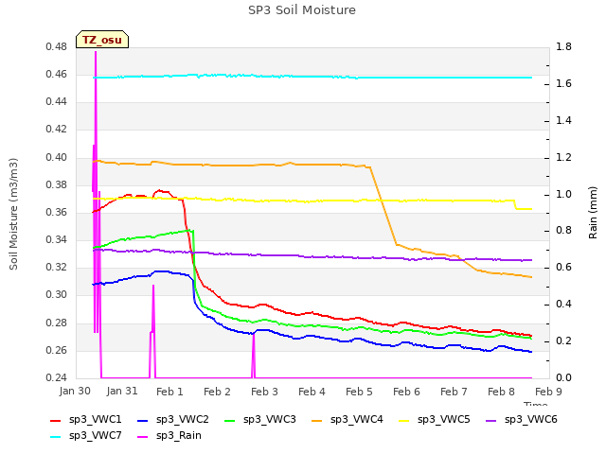Click the Jan 31 date tick label

coord(122,391)
